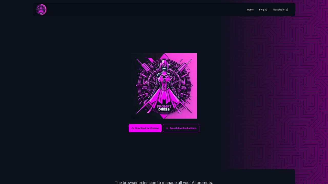The width and height of the screenshot is (328, 184).
Task: Open the Home navigation link
Action: 250,10
